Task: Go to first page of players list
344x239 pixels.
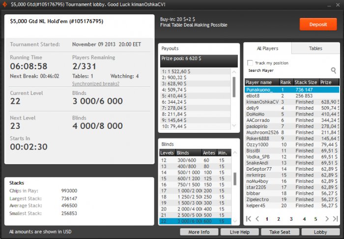Action: pos(249,219)
